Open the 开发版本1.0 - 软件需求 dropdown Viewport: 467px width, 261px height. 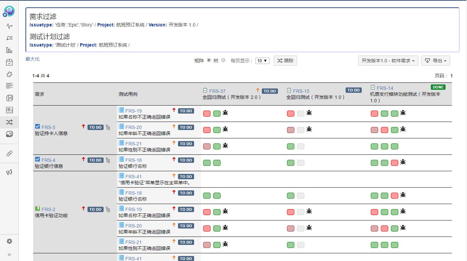coord(388,61)
